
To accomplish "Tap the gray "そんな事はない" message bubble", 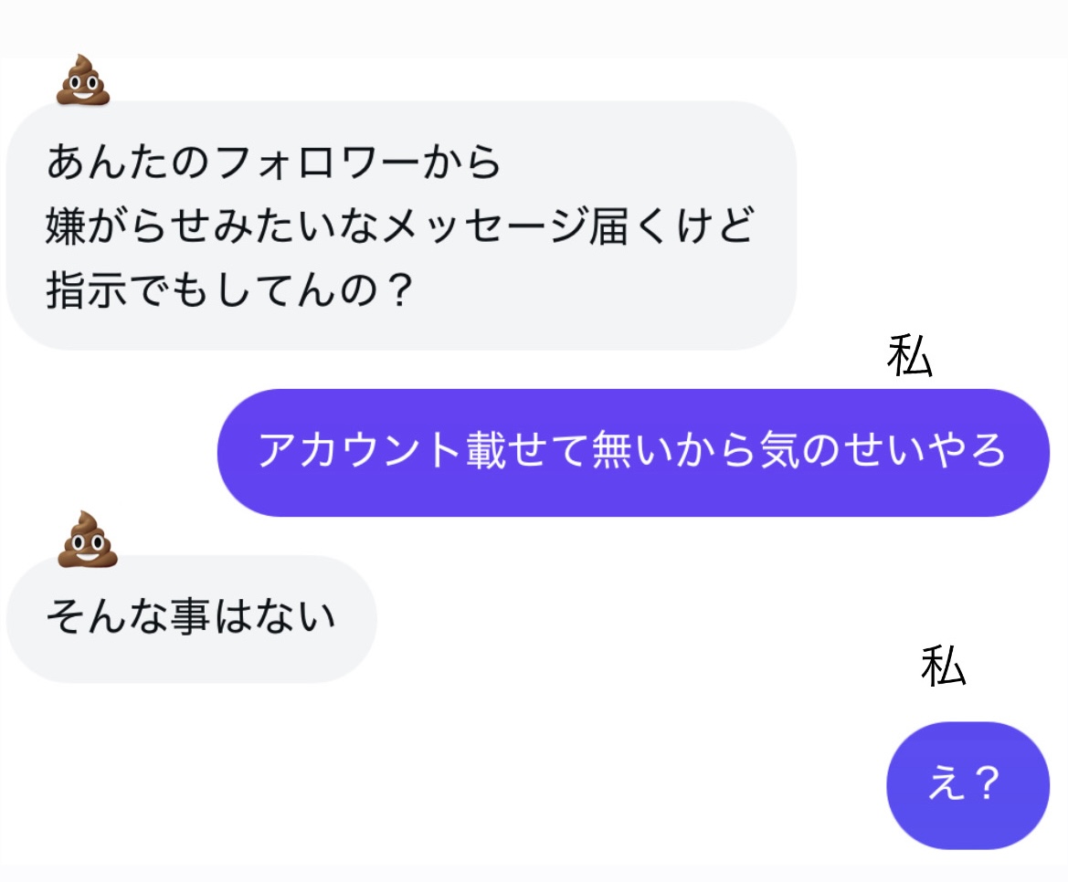I will pyautogui.click(x=191, y=619).
